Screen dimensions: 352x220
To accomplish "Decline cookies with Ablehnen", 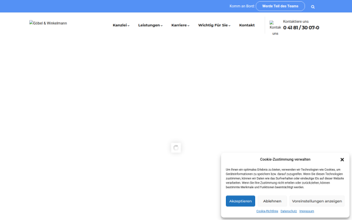I will [272, 201].
